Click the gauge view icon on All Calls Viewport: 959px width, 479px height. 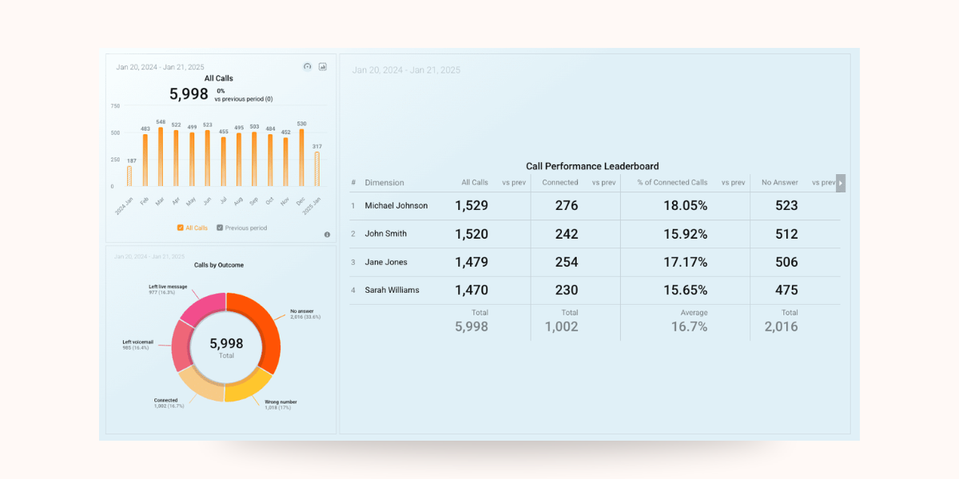click(307, 67)
